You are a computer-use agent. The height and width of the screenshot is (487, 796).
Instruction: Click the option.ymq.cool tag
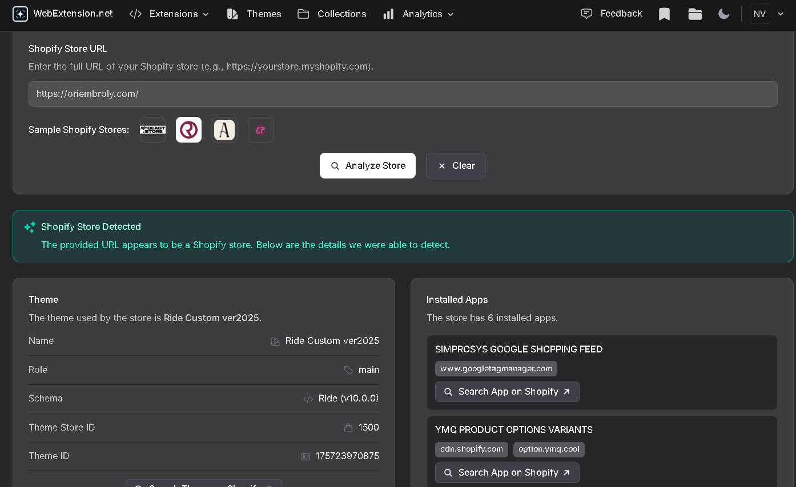point(549,449)
